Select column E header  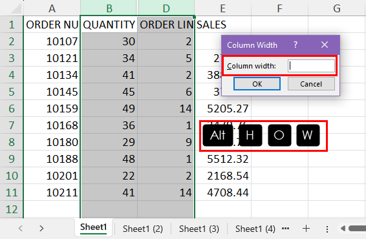[x=223, y=8]
